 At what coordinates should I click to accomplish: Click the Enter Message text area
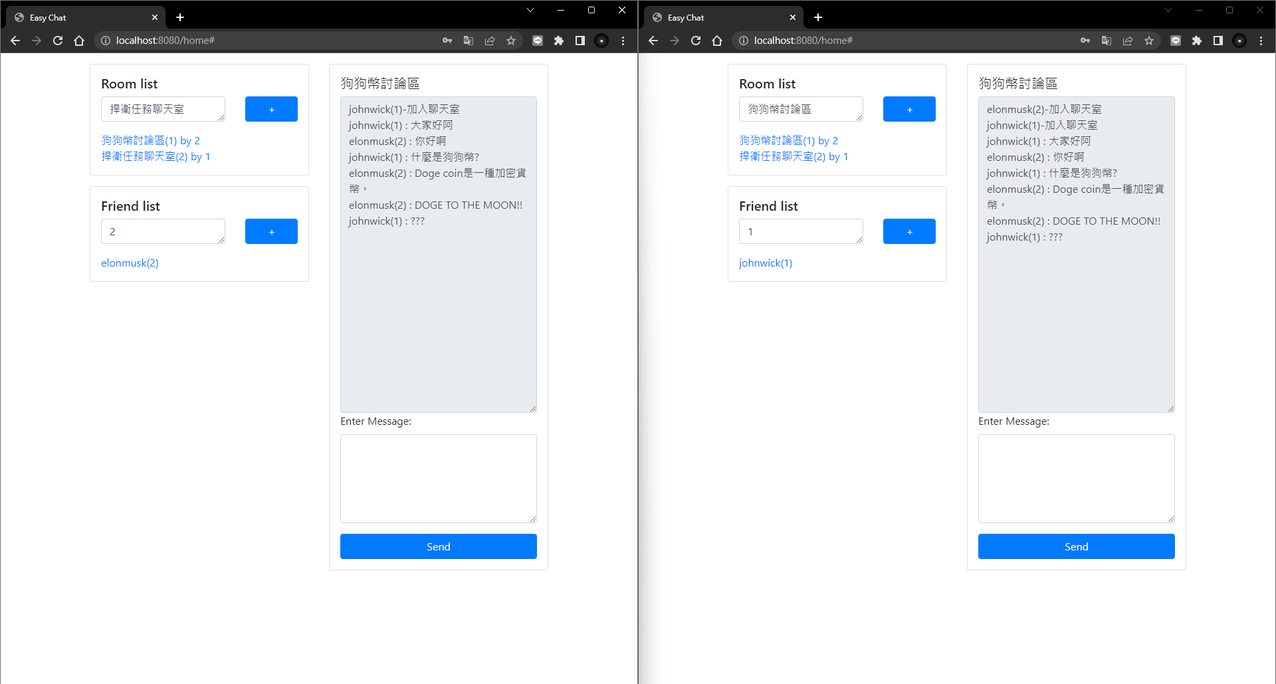pyautogui.click(x=438, y=478)
